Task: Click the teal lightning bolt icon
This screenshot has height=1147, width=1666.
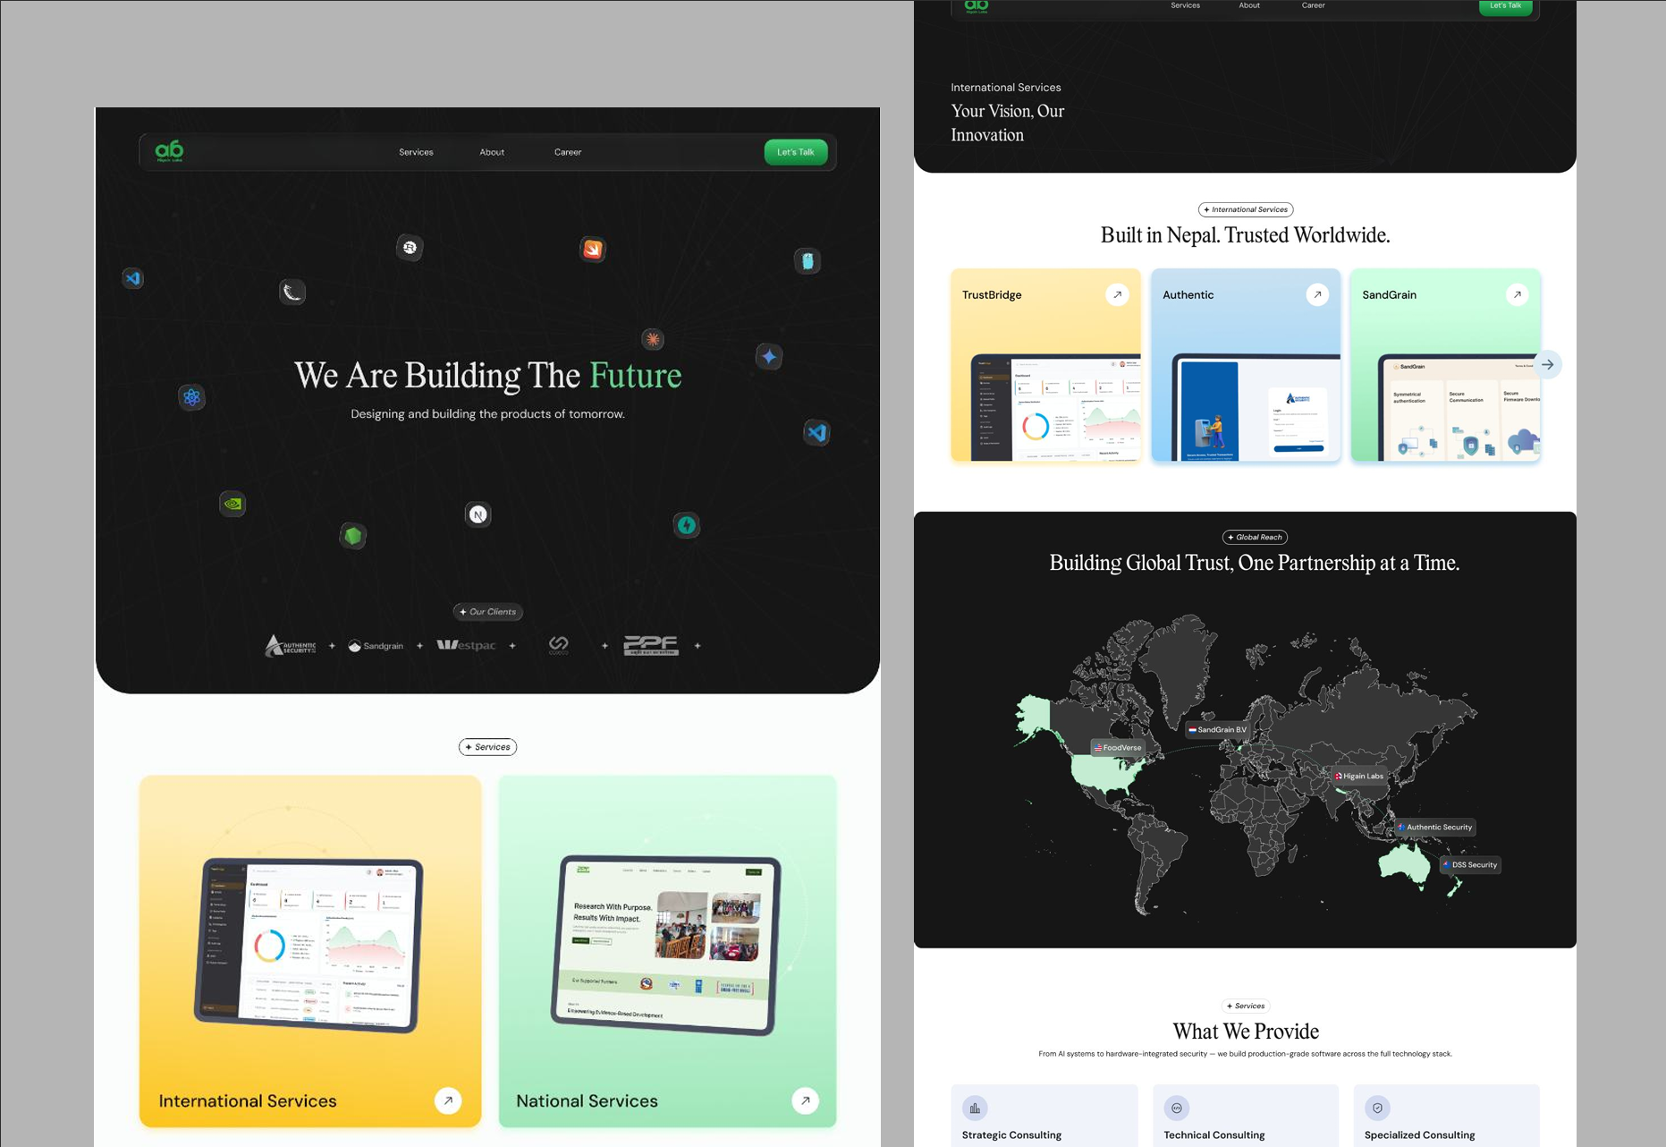Action: 687,525
